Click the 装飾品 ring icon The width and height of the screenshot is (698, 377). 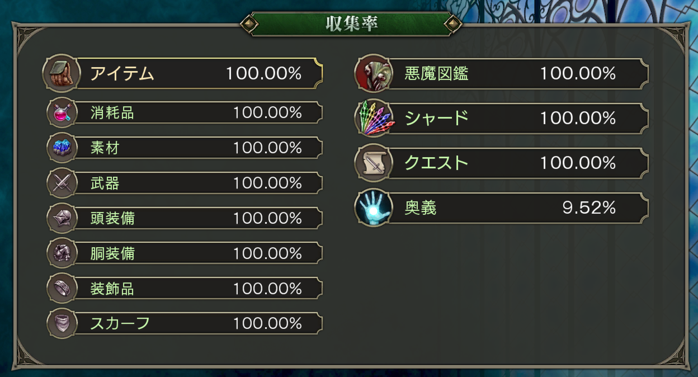pos(62,288)
